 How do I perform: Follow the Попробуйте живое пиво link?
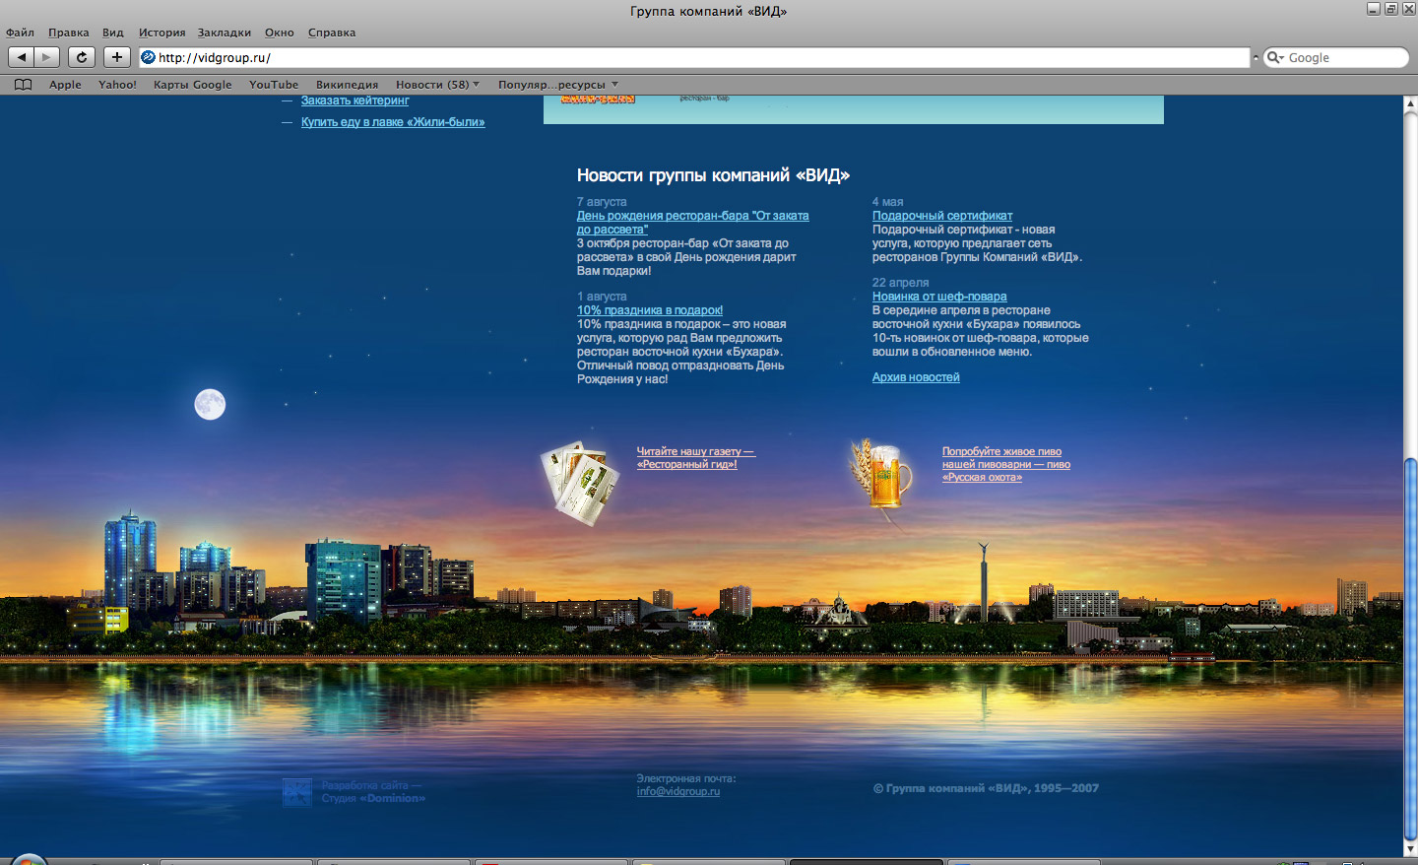(x=1006, y=464)
